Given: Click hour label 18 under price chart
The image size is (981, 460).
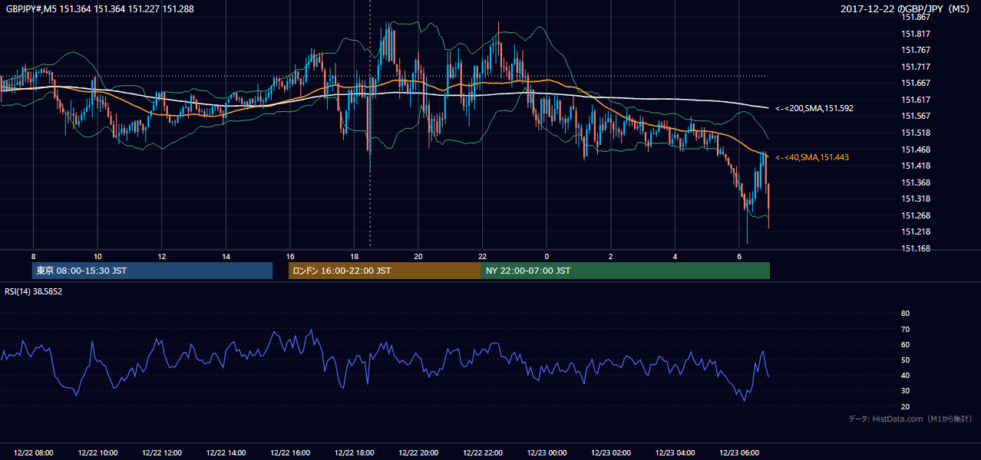Looking at the screenshot, I should point(354,256).
